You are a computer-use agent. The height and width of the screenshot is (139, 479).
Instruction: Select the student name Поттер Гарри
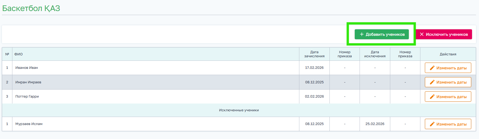tap(27, 97)
